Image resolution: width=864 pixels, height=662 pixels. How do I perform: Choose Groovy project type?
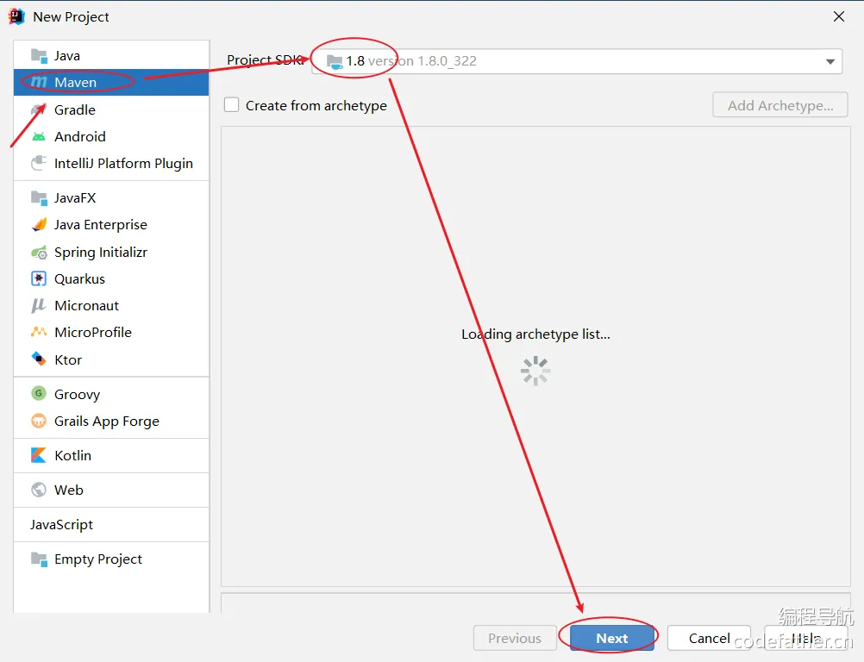(x=111, y=394)
